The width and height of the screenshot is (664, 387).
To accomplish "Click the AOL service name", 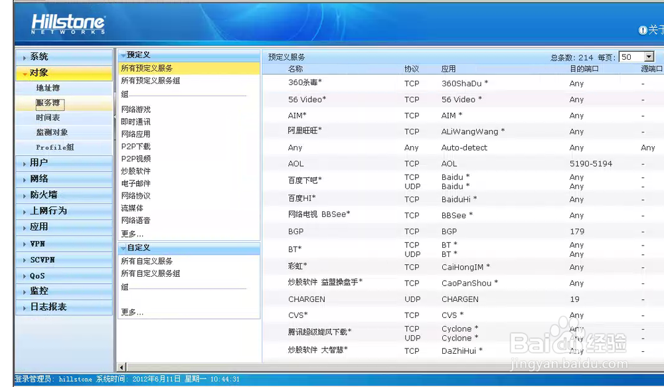I will [296, 164].
